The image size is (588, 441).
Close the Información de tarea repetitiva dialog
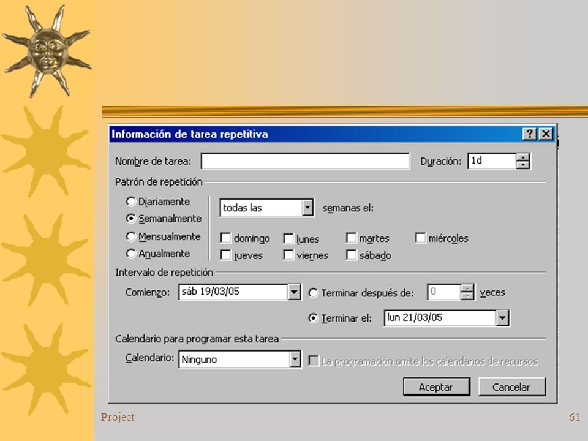[x=546, y=134]
